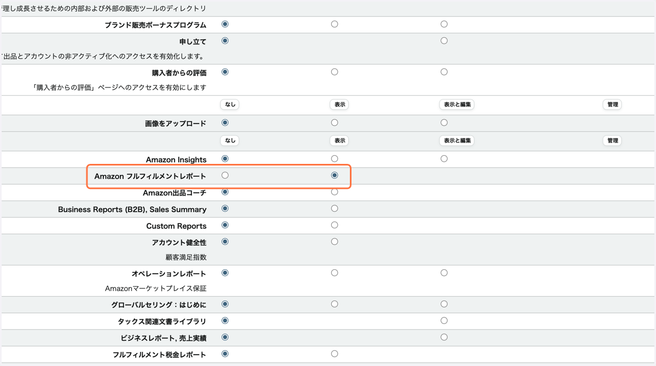This screenshot has height=366, width=656.
Task: Choose なし for ブランド販売ボーナスプログラム
Action: tap(225, 24)
